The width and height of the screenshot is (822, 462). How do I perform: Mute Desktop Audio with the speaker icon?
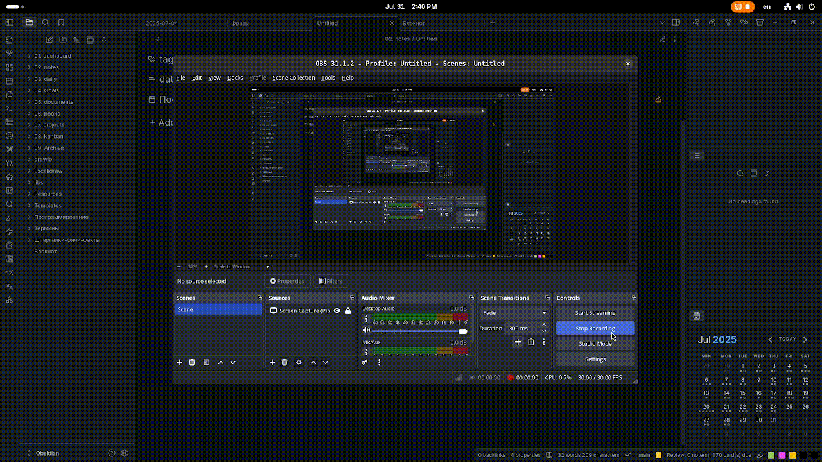(x=366, y=330)
